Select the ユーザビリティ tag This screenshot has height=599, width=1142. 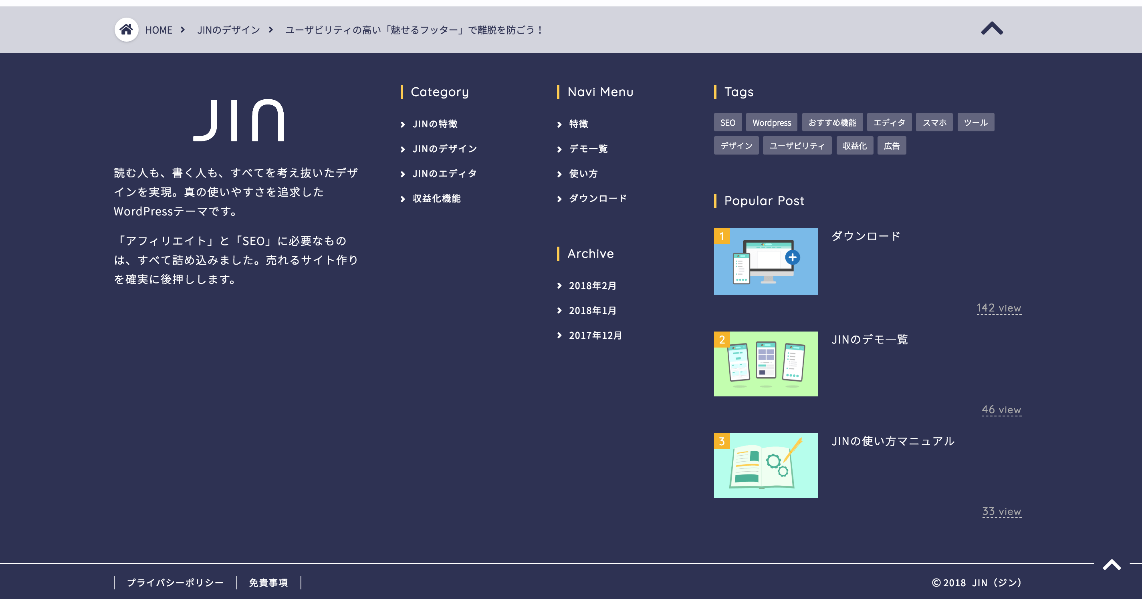click(797, 145)
